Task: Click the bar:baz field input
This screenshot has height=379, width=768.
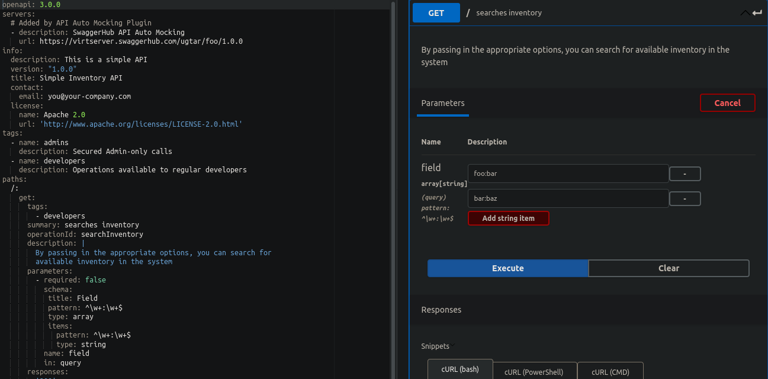Action: [x=568, y=198]
